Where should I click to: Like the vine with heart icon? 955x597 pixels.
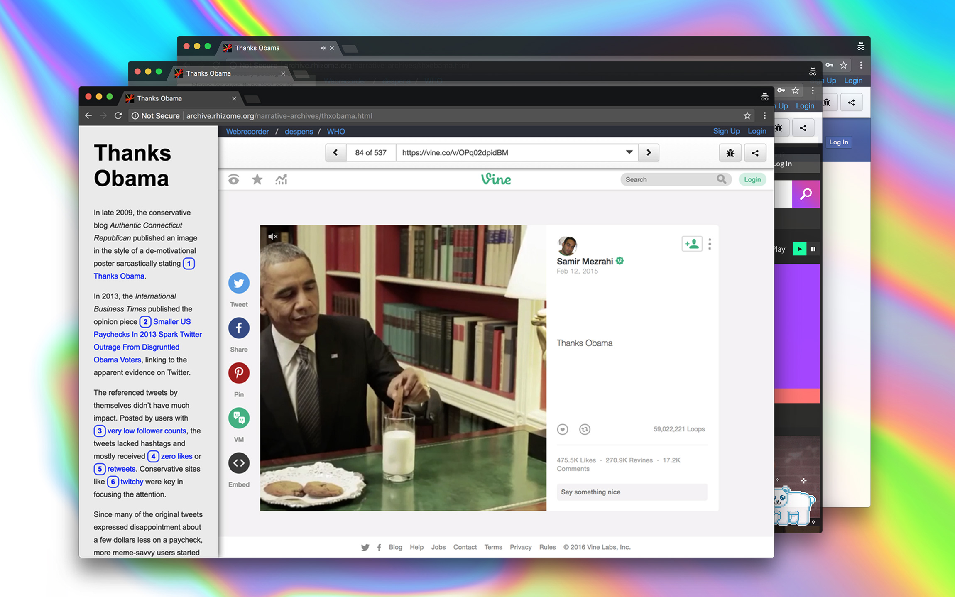[x=563, y=429]
